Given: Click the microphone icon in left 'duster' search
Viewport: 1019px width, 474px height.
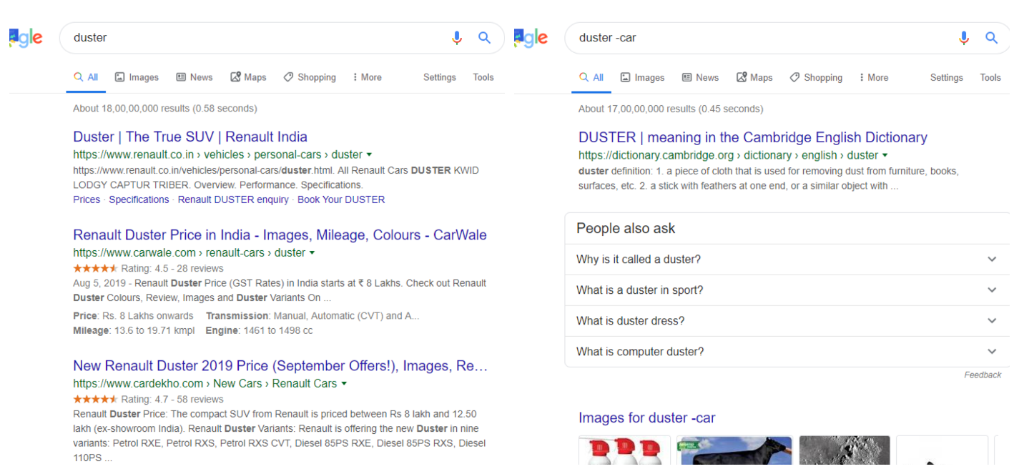Looking at the screenshot, I should click(457, 38).
